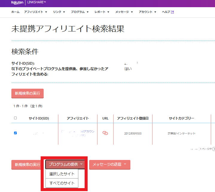Open the アフィリエイト menu in the navigation bar

(35, 12)
